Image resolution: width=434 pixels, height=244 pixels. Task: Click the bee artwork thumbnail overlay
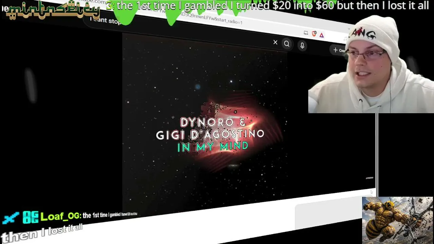tap(397, 220)
